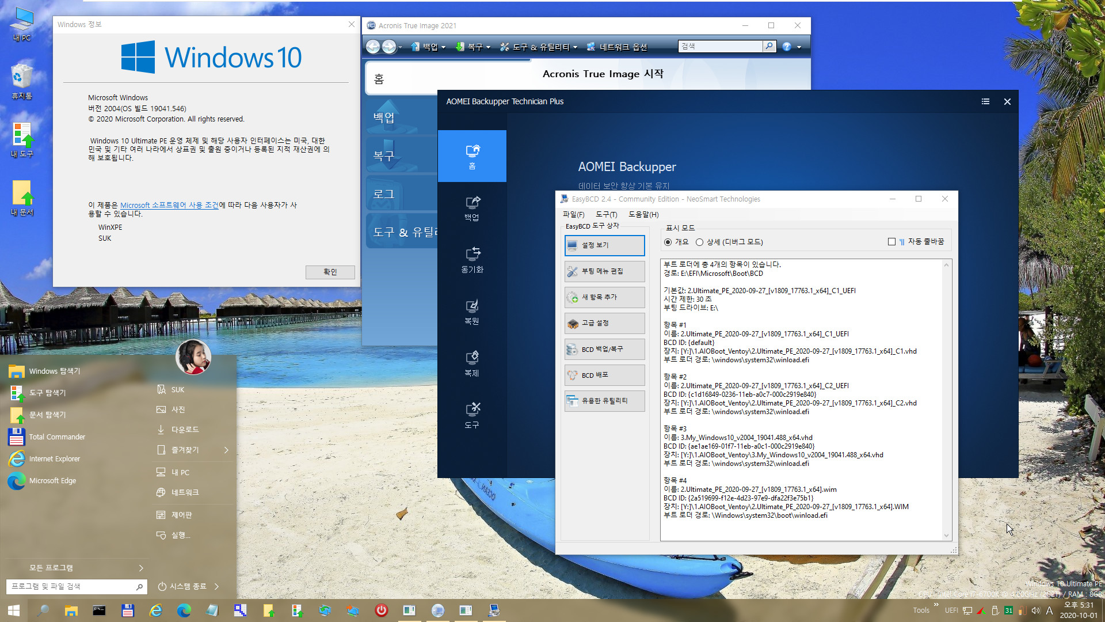
Task: Open EasyBCD 도구(T) menu
Action: tap(606, 214)
